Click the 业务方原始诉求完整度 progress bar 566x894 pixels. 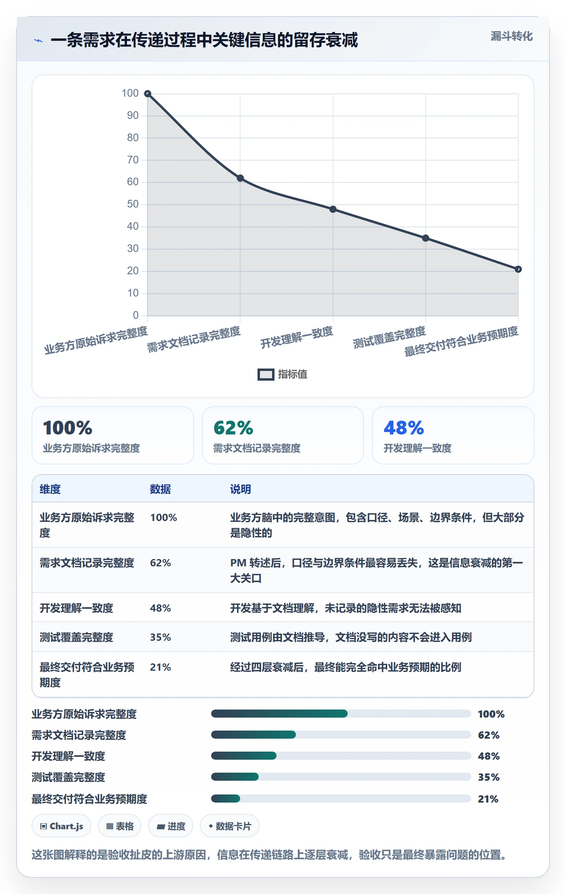(x=341, y=714)
